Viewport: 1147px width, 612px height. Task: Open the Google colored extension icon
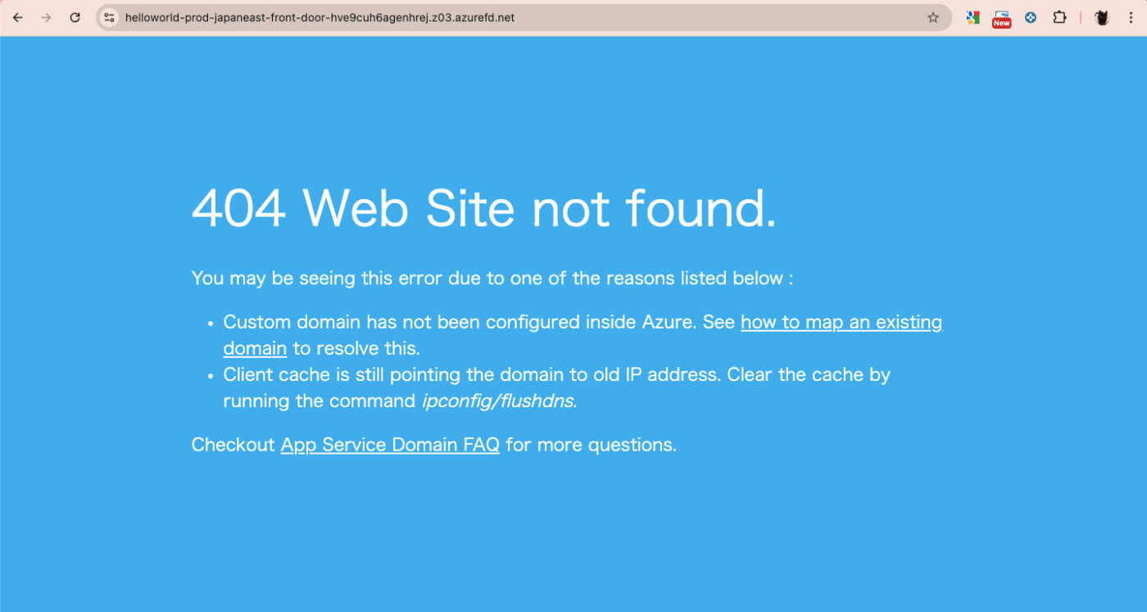[972, 17]
